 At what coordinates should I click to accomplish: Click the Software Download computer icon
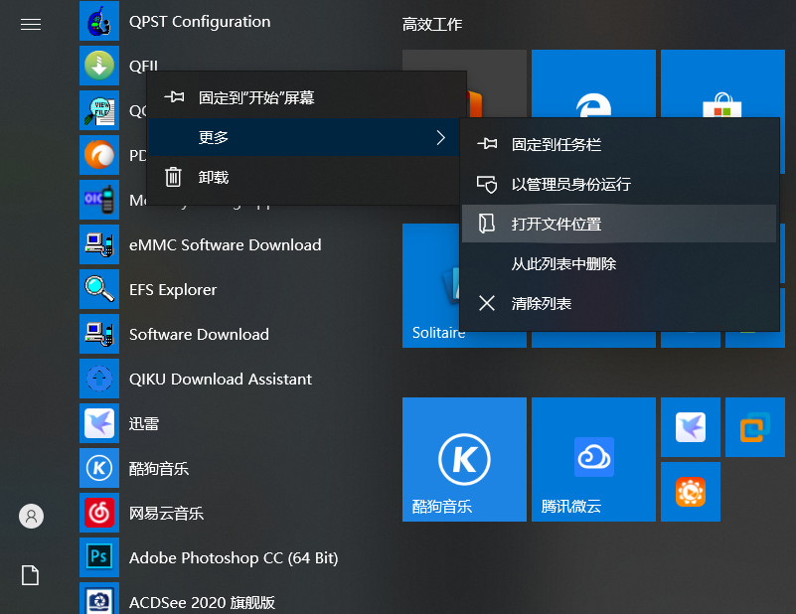pos(99,334)
